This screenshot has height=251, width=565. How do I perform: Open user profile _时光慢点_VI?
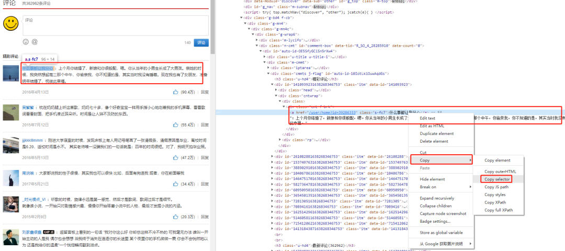point(34,200)
